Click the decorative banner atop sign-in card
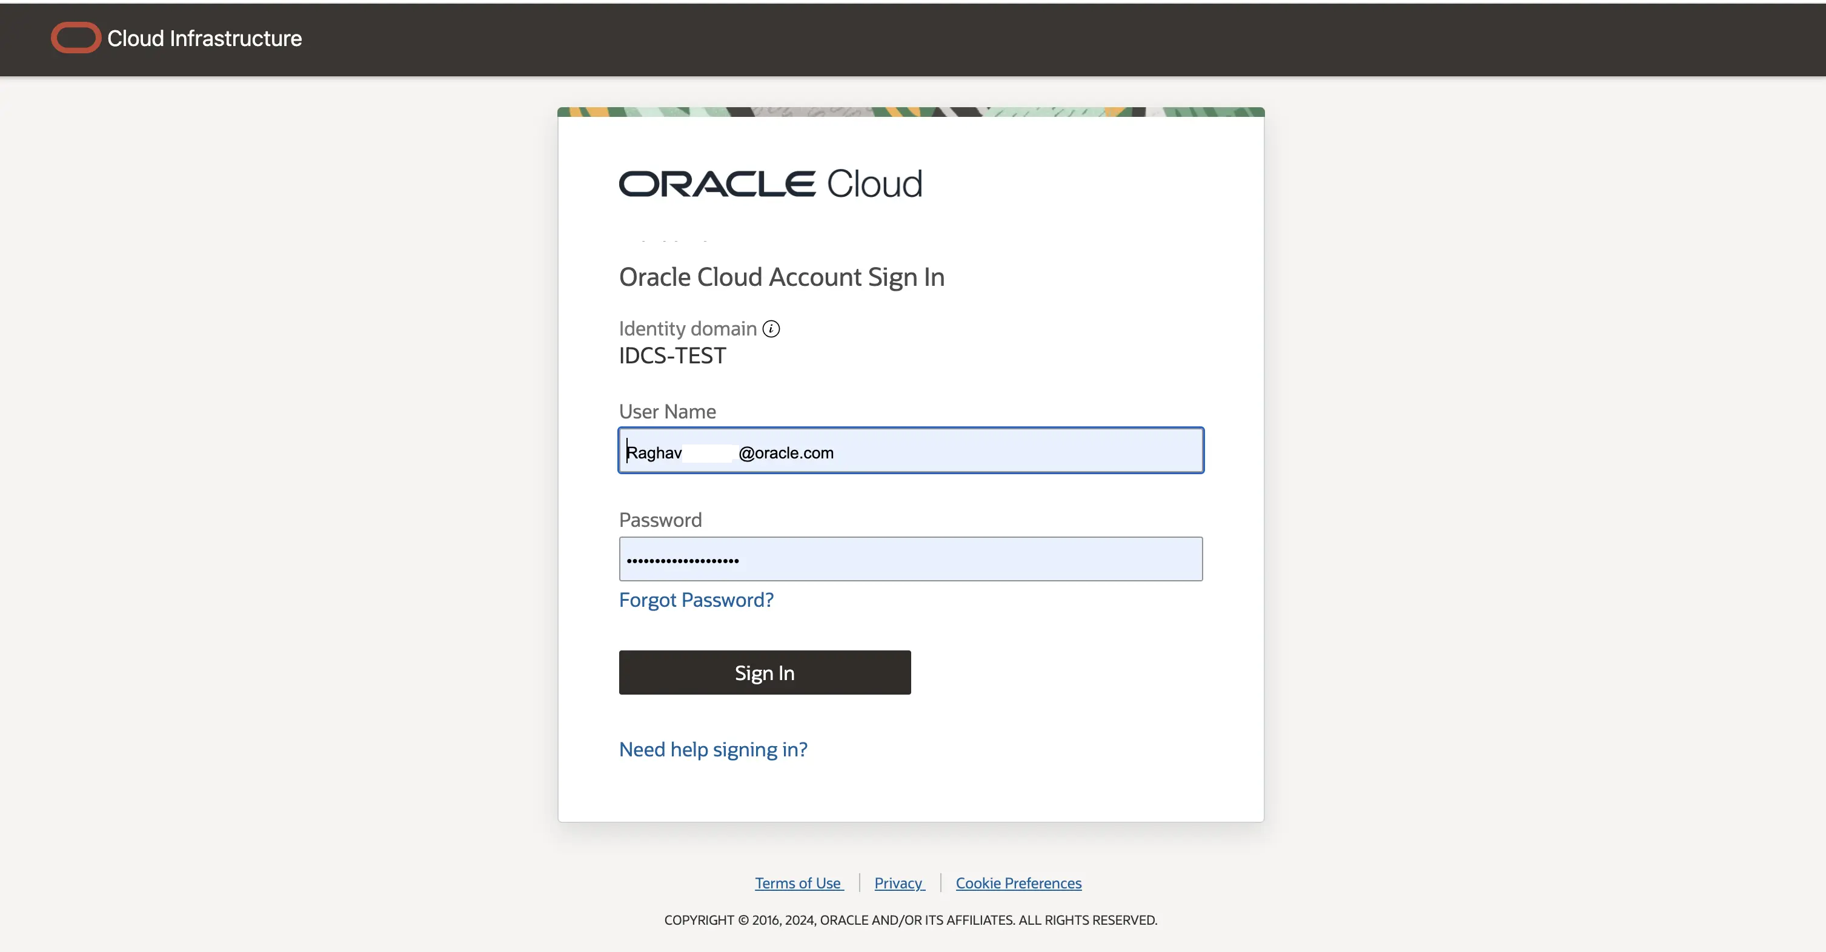Screen dimensions: 1826x952 pos(910,112)
